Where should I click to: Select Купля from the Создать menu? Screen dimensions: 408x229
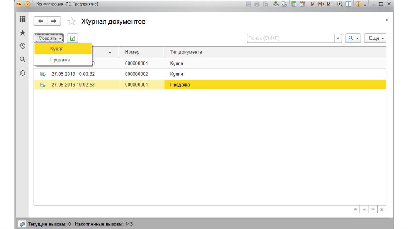tap(63, 49)
